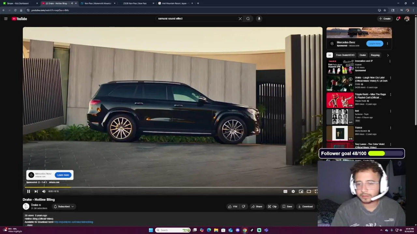Screen dimensions: 417x234
Task: Go back in the browser
Action: pyautogui.click(x=4, y=10)
